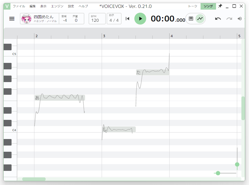Close the VOICEVOX window
Screen dimensions: 249x185
coord(241,6)
